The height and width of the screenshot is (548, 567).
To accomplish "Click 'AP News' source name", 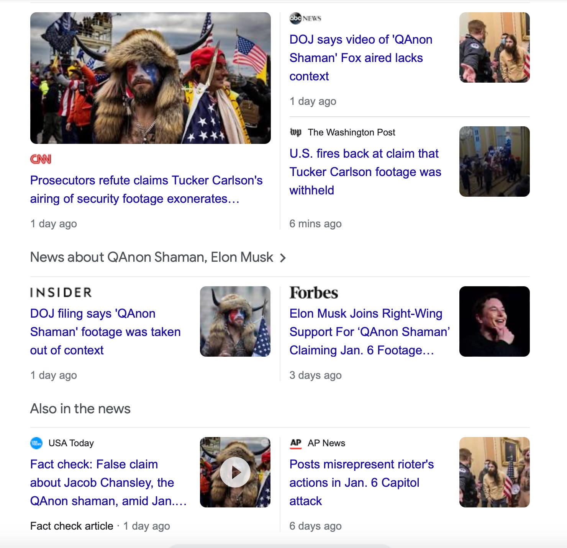I will 326,443.
